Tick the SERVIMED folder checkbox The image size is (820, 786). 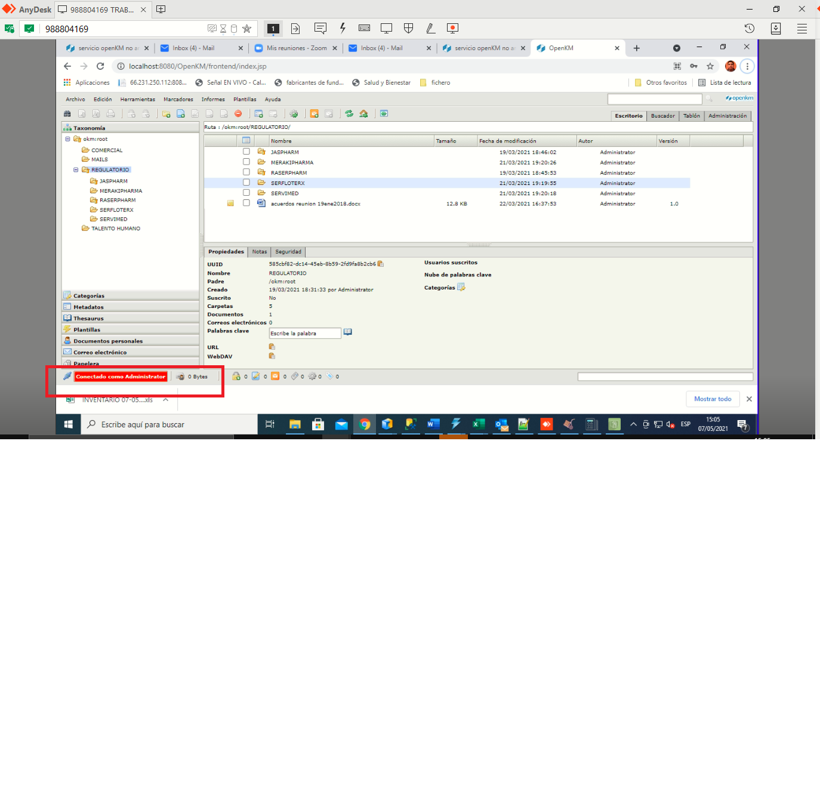[246, 193]
